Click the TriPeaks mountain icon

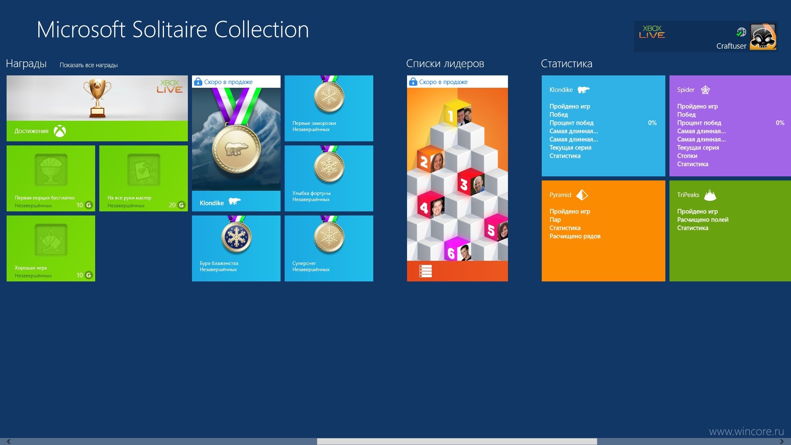coord(710,195)
